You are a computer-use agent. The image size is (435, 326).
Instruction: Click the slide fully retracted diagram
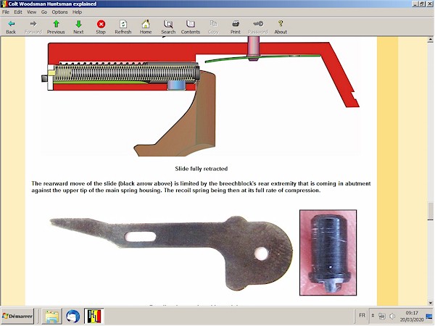pos(201,97)
